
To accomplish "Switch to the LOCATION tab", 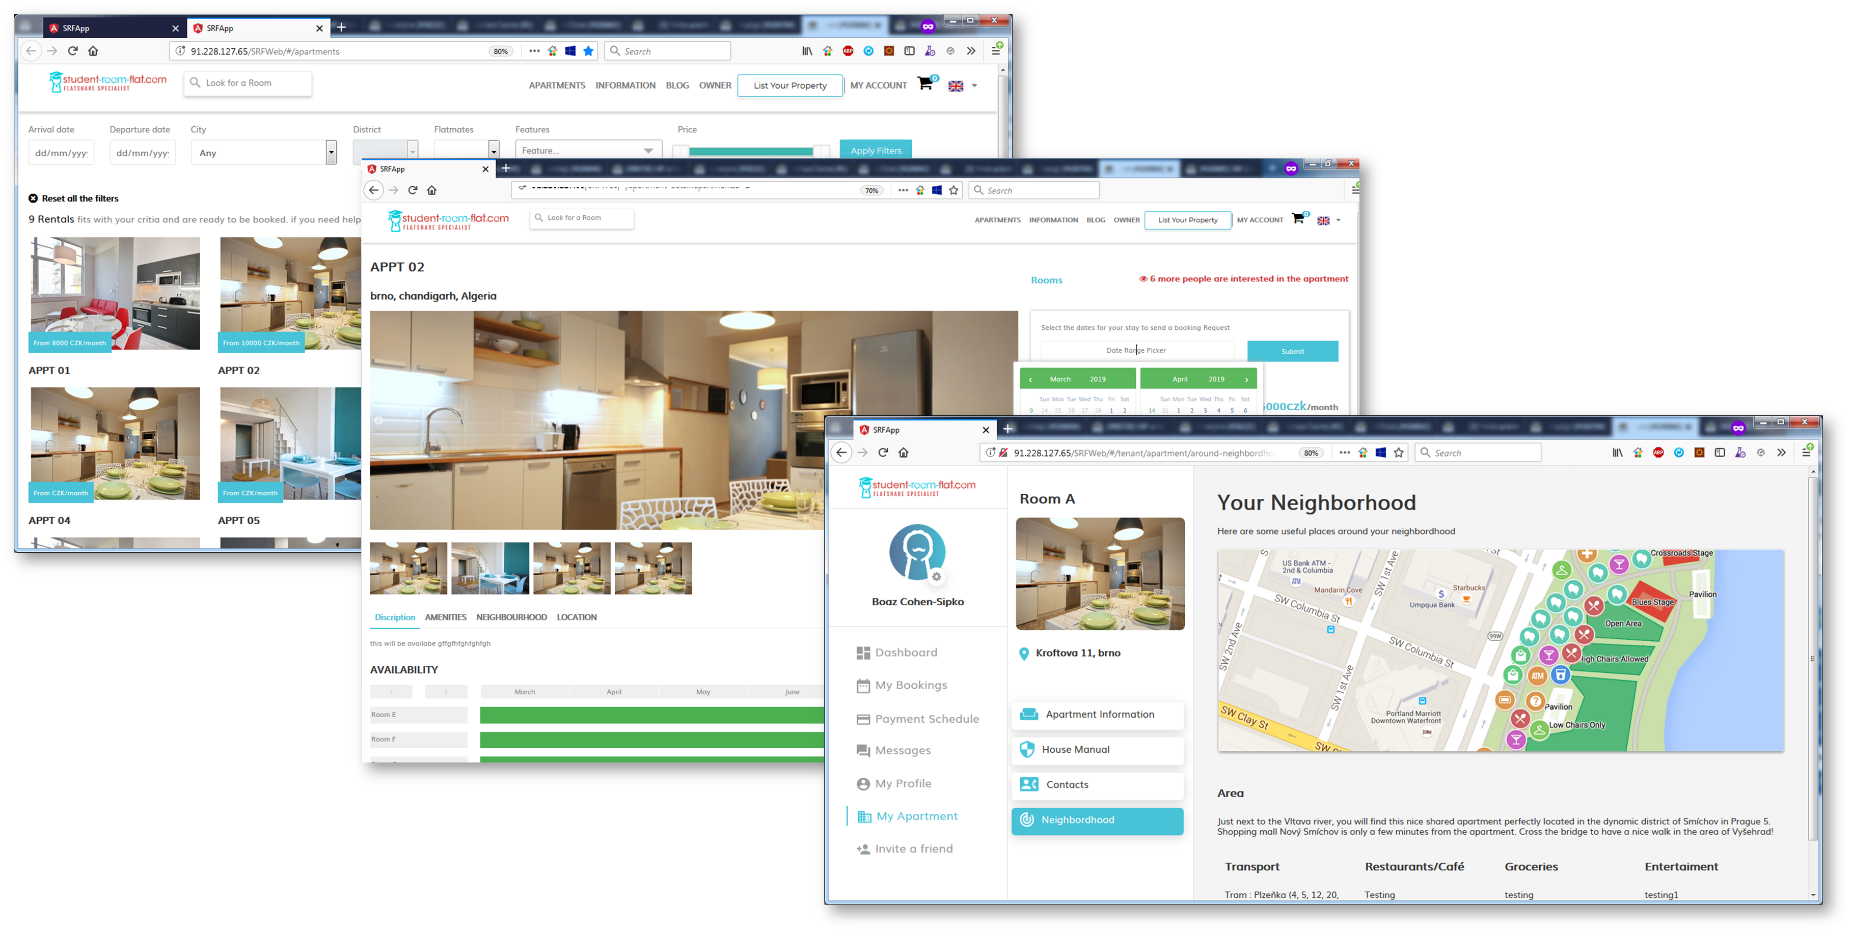I will pyautogui.click(x=577, y=617).
